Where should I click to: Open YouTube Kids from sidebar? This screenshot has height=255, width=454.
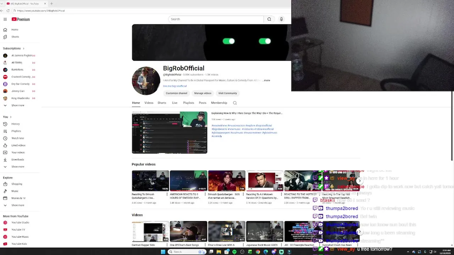pos(19,244)
